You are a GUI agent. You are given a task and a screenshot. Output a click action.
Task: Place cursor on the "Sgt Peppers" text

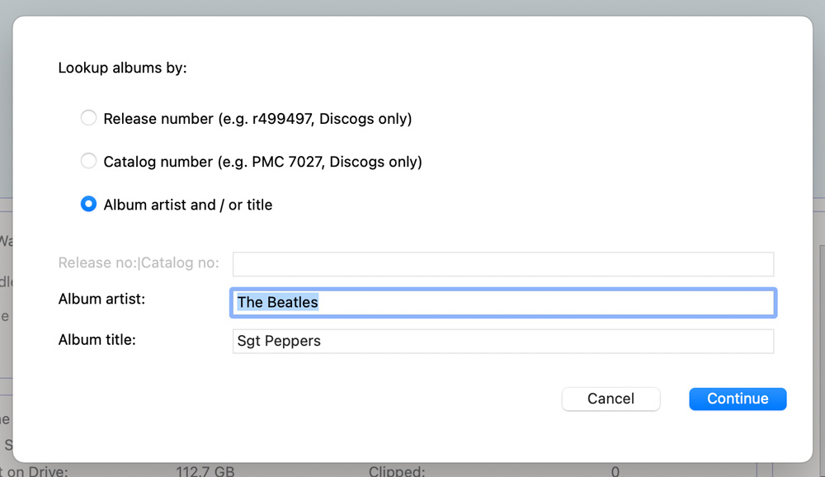(279, 341)
